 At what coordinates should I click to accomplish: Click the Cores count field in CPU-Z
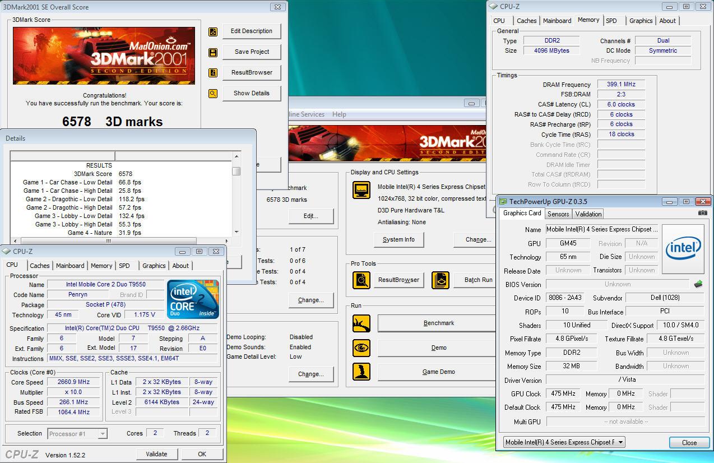155,433
